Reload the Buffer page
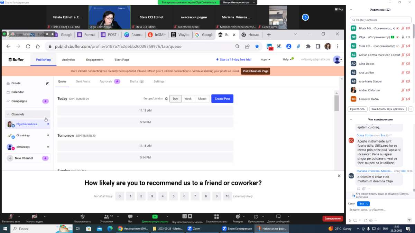The width and height of the screenshot is (415, 233). [x=28, y=46]
